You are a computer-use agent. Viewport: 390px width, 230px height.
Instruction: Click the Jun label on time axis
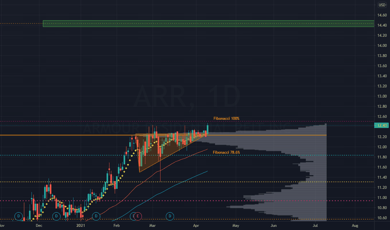click(x=274, y=225)
